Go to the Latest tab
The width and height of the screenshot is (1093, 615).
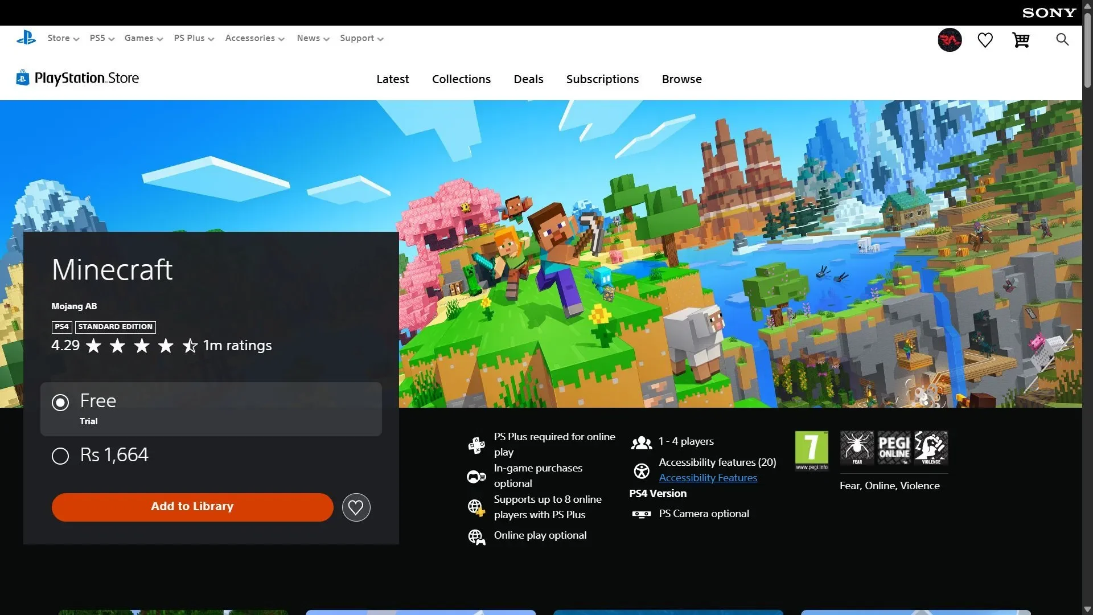393,79
